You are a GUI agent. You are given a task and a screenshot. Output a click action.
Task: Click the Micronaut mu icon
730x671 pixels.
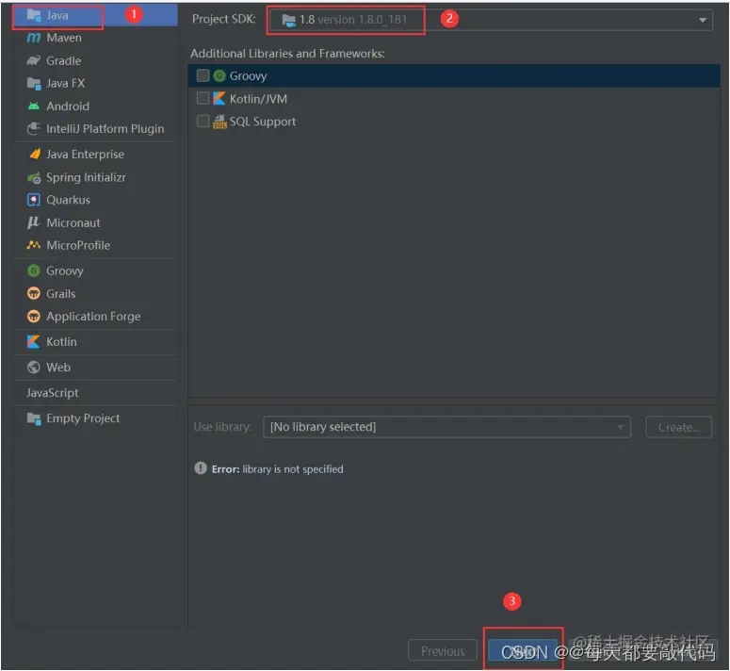click(x=34, y=222)
